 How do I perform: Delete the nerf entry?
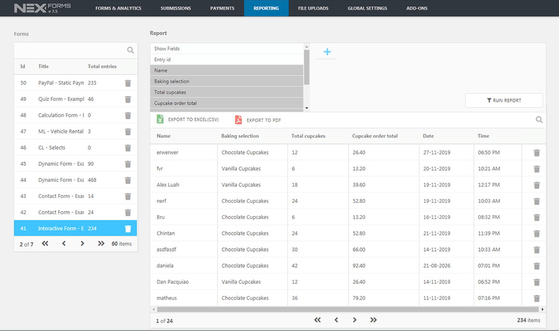coord(536,201)
